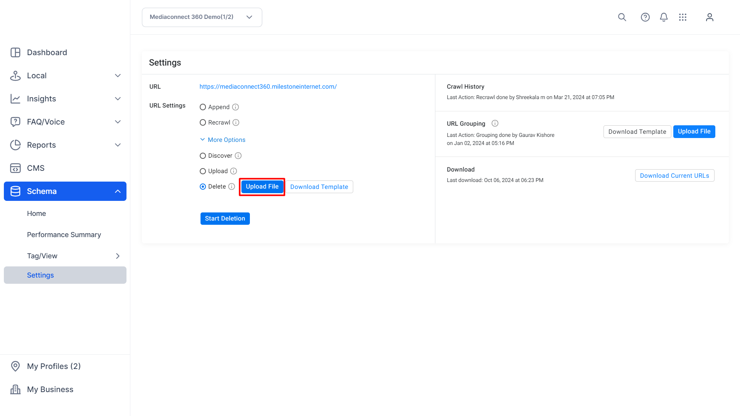This screenshot has height=416, width=740.
Task: Open the search icon in the header
Action: click(x=622, y=17)
